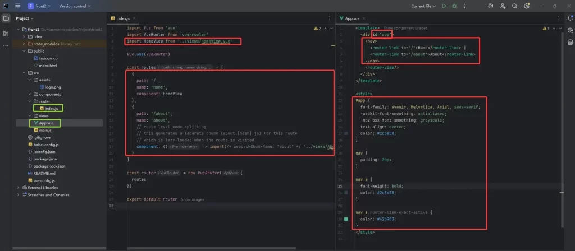Toggle the Project tool window folder icon
575x251 pixels.
pyautogui.click(x=6, y=18)
